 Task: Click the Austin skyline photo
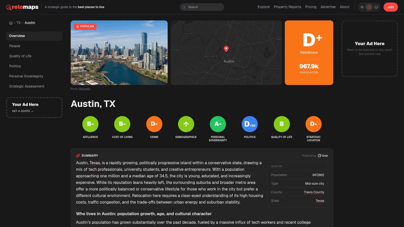(x=119, y=53)
